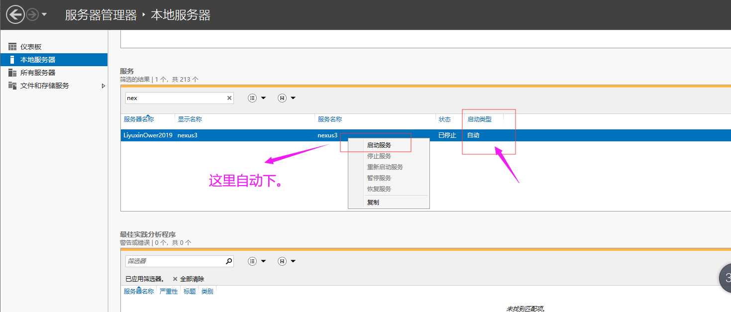Expand the services criteria dropdown arrow

(x=264, y=98)
